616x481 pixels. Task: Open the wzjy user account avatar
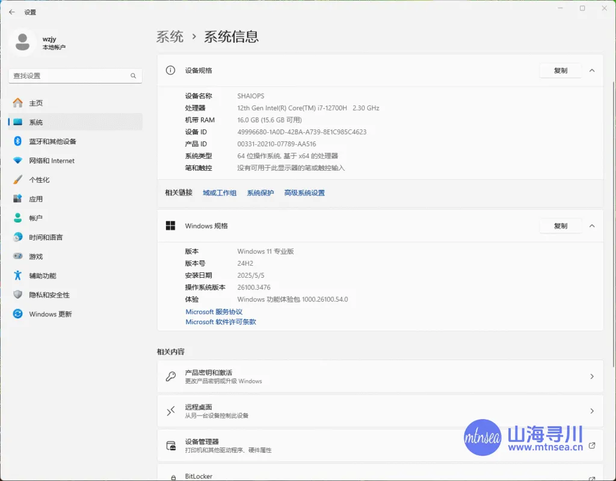[x=22, y=42]
